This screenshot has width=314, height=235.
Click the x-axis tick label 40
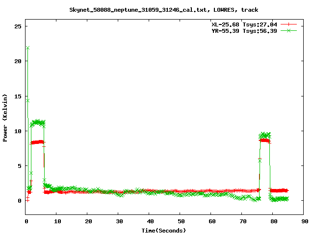[151, 221]
